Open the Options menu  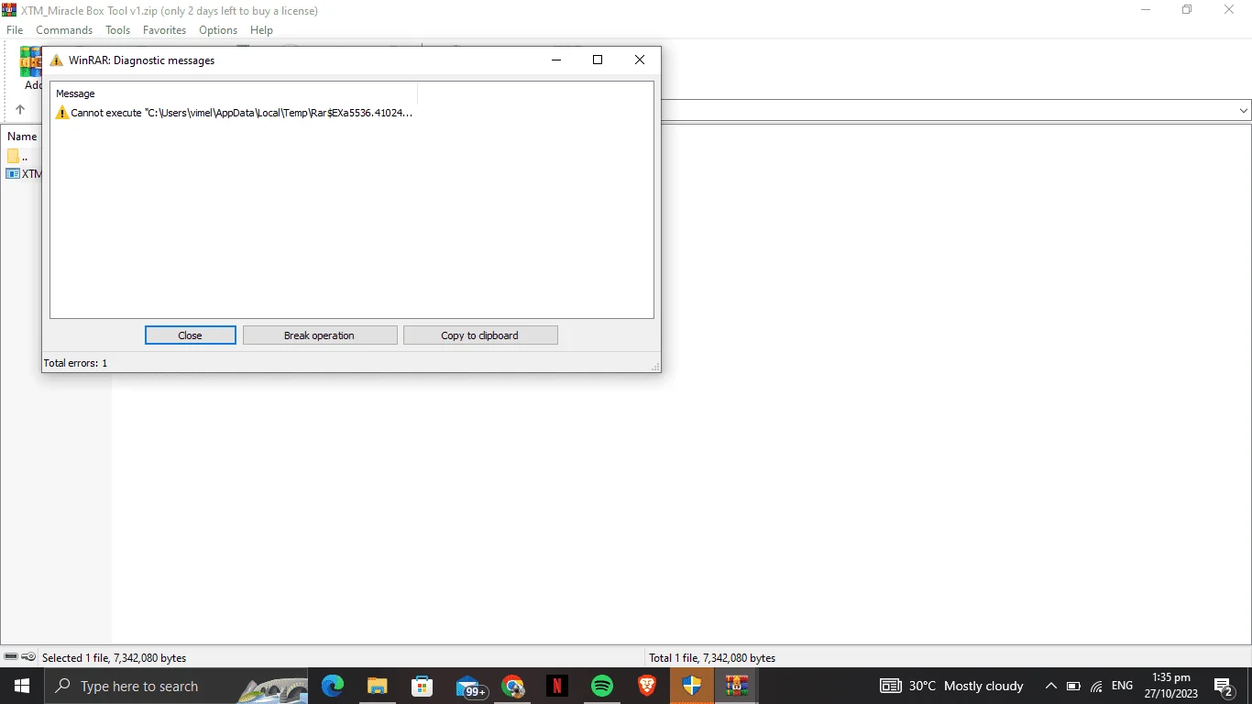pos(218,30)
